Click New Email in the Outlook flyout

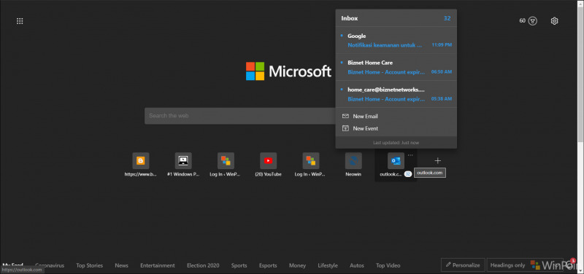point(396,117)
